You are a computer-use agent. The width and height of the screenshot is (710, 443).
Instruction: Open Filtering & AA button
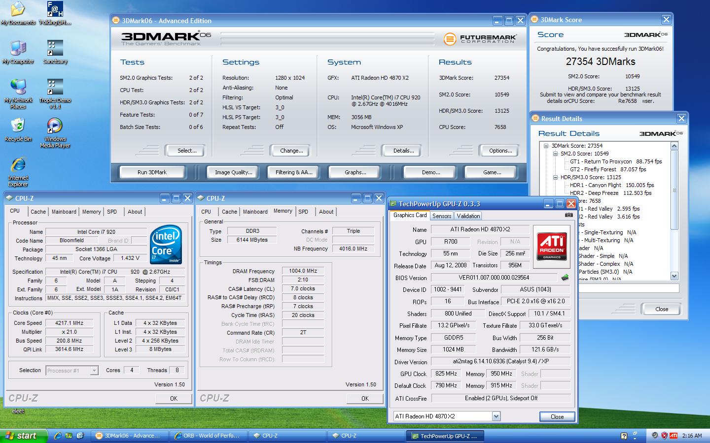pos(294,172)
